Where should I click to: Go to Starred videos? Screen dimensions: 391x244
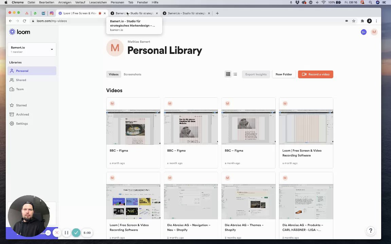(32, 105)
